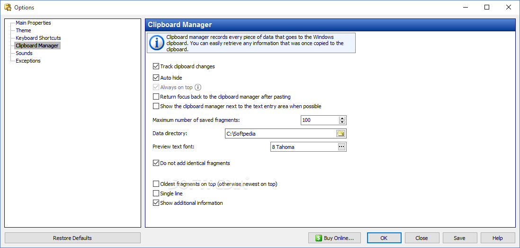
Task: Click the 'Maximum number of saved fragments:' label
Action: coord(196,120)
